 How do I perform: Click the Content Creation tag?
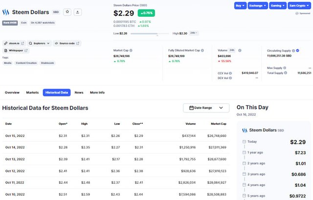coord(26,63)
